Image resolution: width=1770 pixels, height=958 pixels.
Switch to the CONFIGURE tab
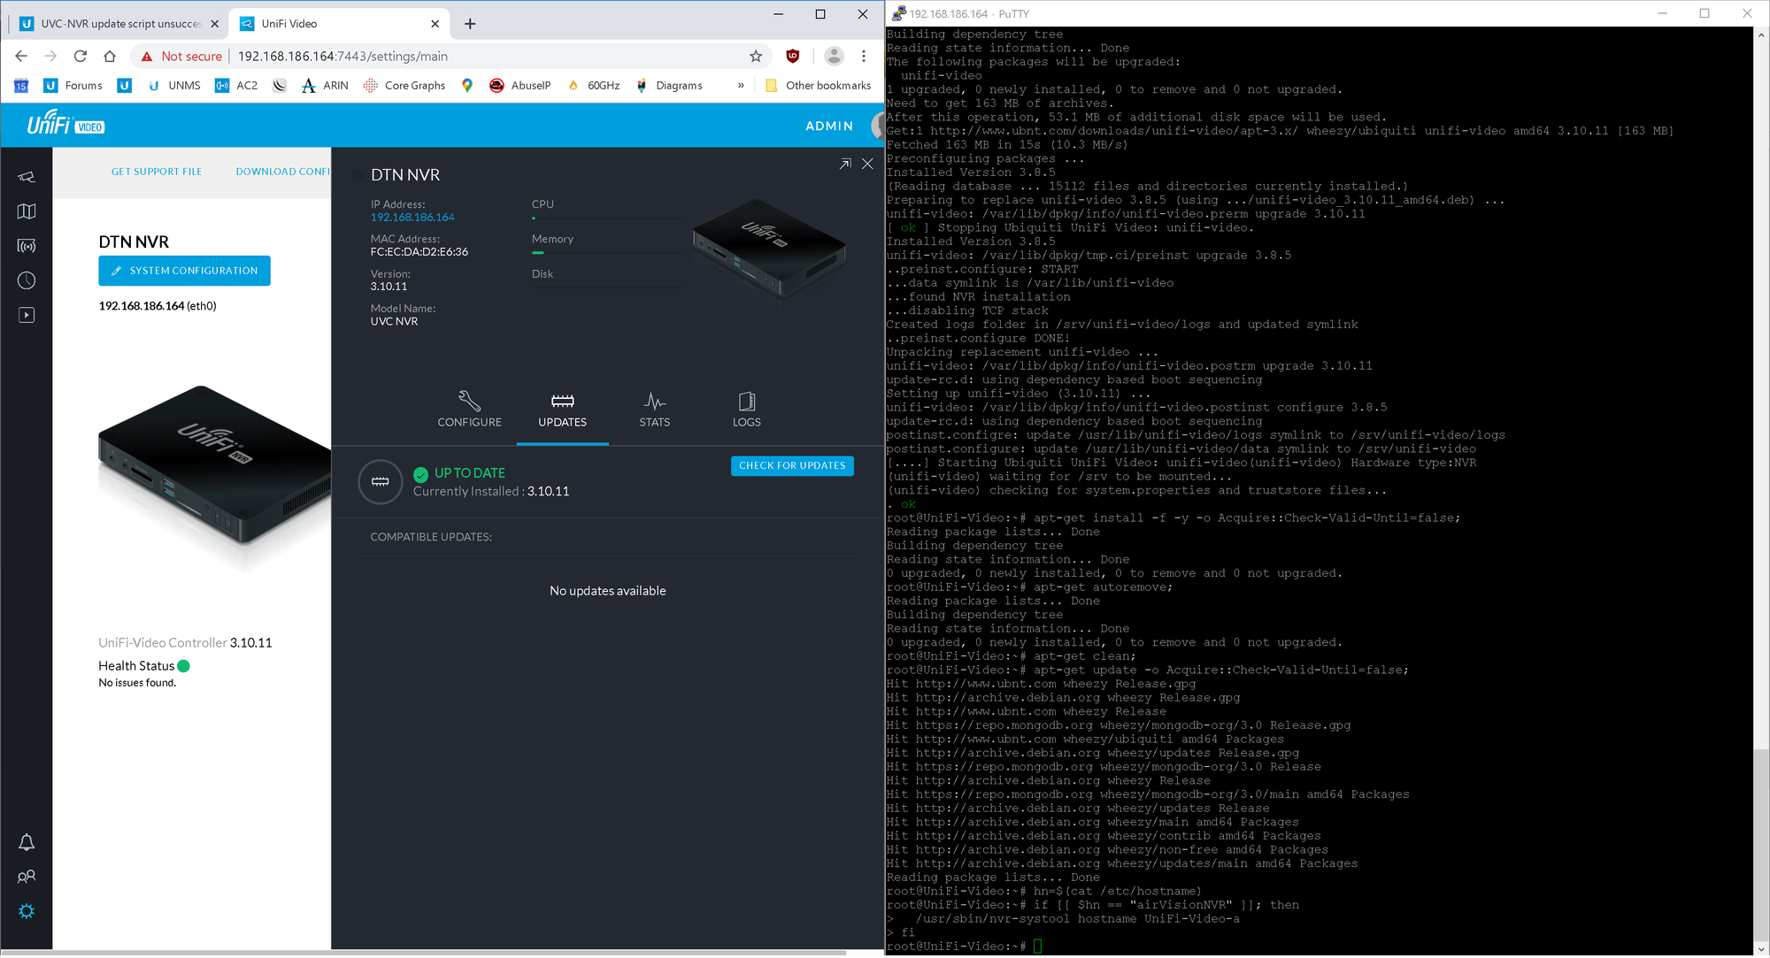(x=469, y=410)
